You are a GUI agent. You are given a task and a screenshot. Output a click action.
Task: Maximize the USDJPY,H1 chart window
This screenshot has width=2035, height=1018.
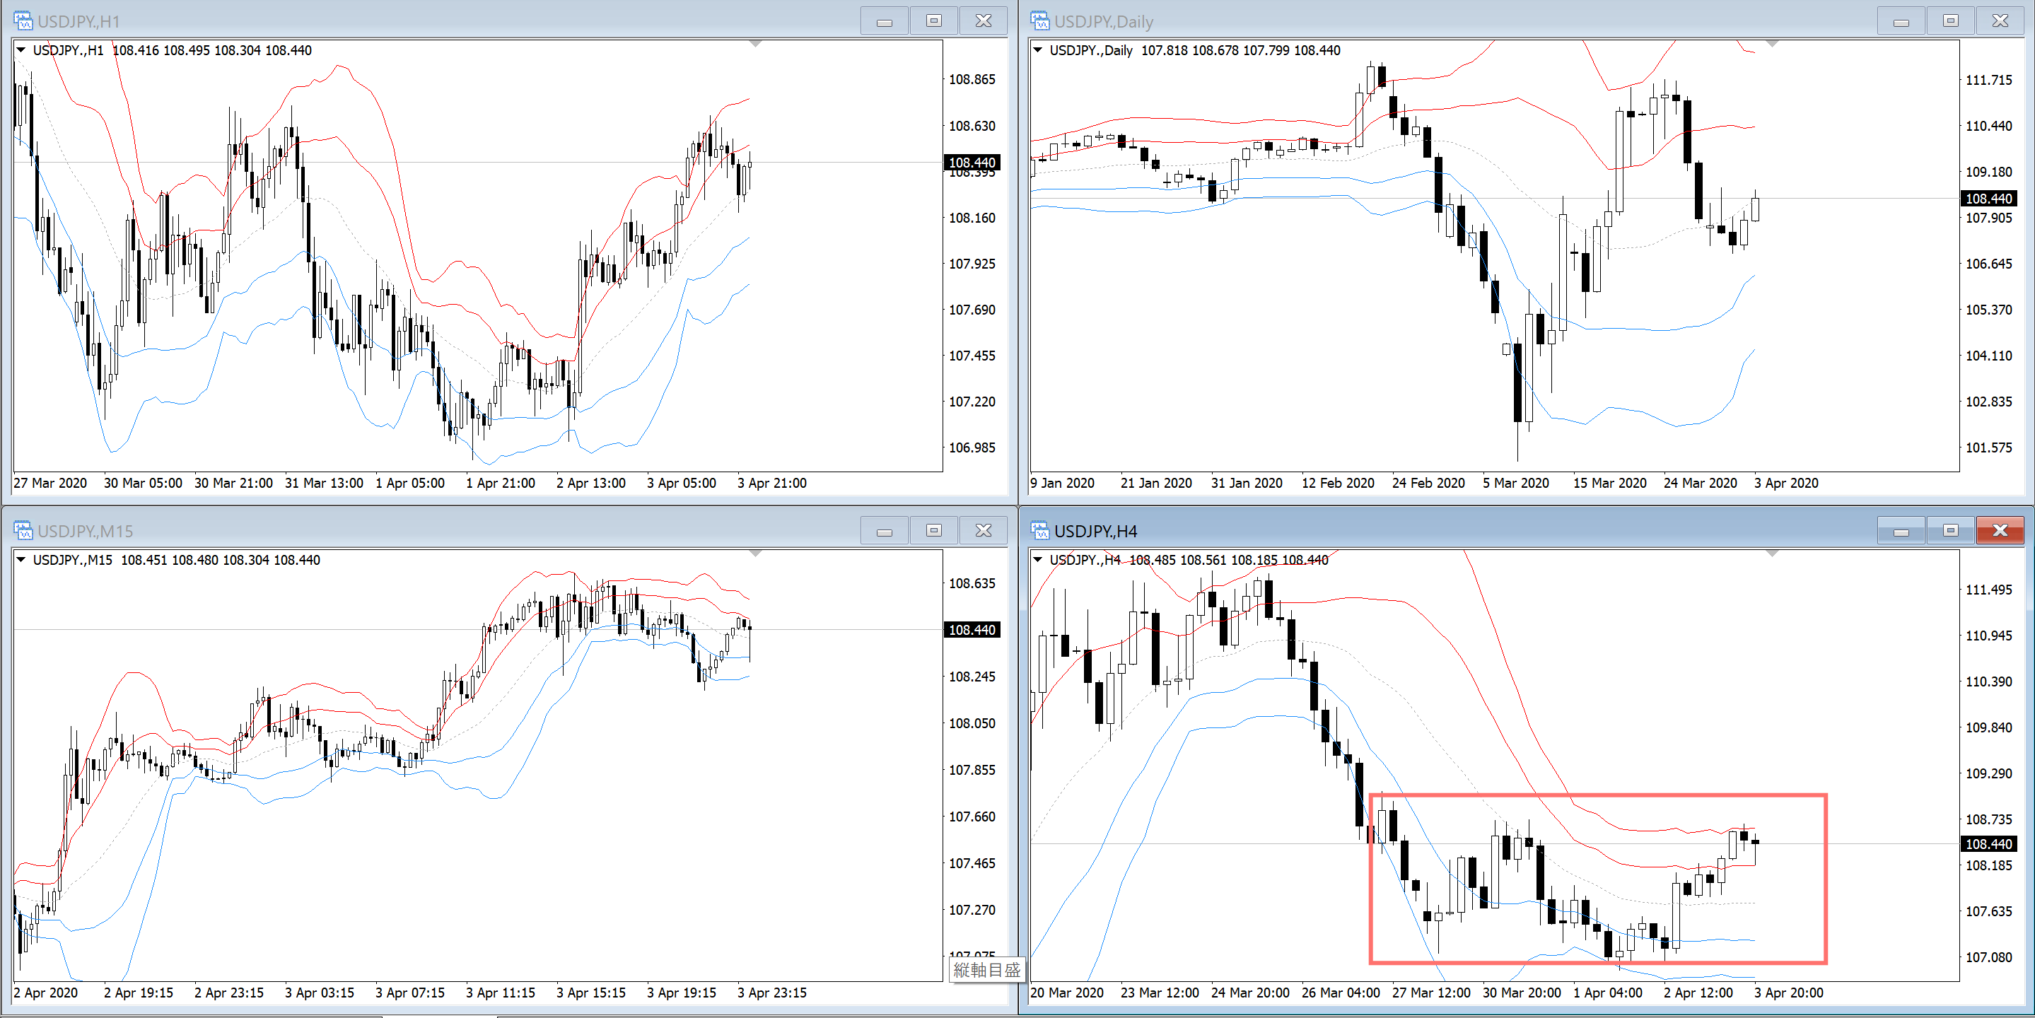934,21
